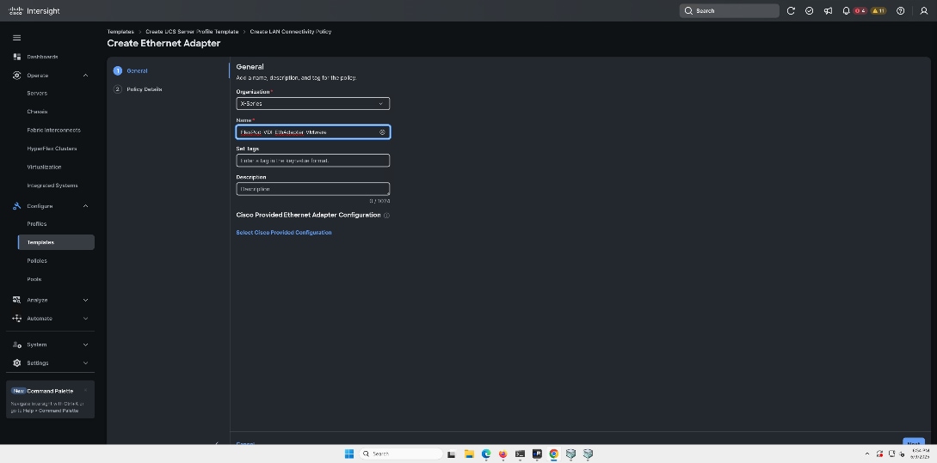Open the help question mark icon

pos(901,11)
